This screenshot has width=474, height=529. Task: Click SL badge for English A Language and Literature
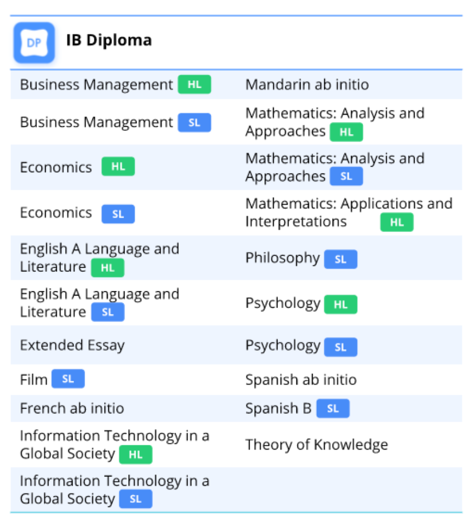tap(108, 312)
